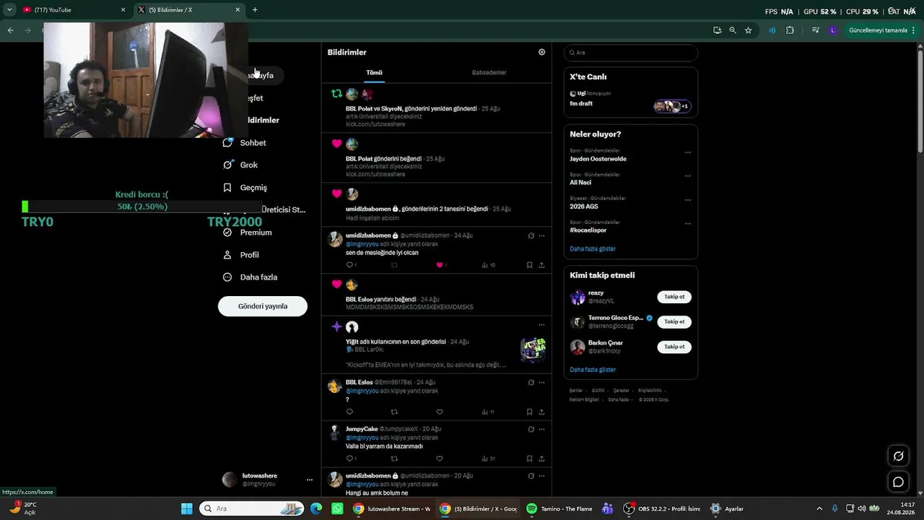Bookmark BBL Eslos's "?" post
This screenshot has height=520, width=924.
pos(529,412)
